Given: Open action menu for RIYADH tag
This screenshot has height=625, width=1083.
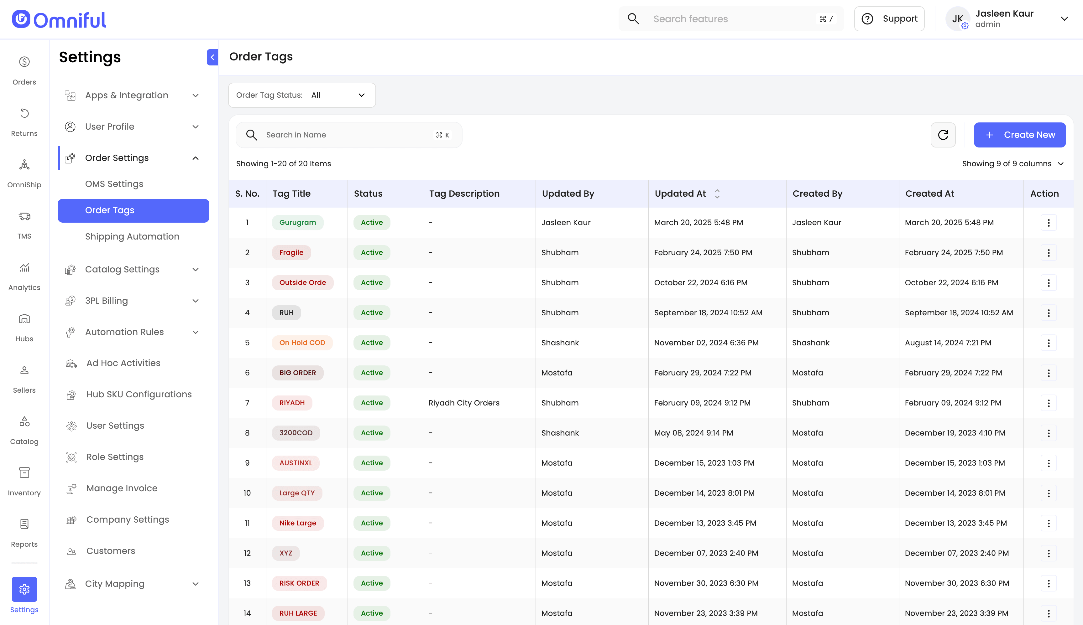Looking at the screenshot, I should coord(1048,403).
